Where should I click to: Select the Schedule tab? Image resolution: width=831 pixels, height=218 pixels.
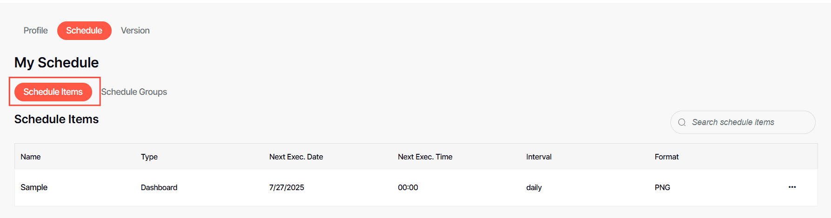tap(84, 31)
